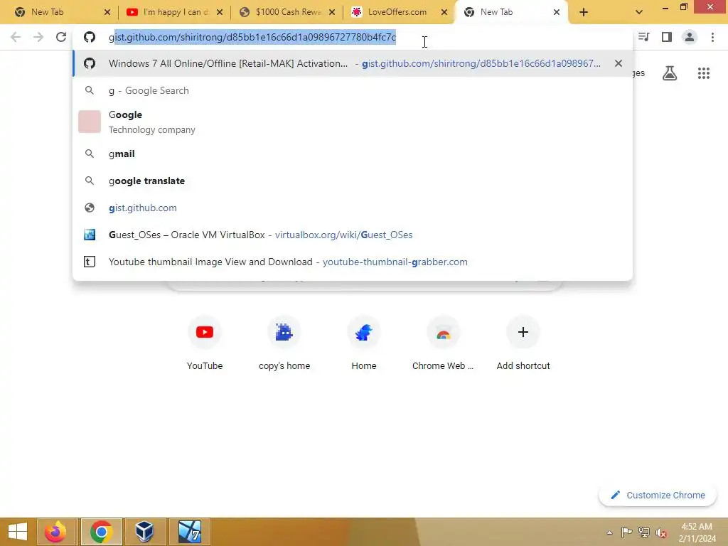
Task: Open the gist.github.com suggestion
Action: [x=353, y=208]
